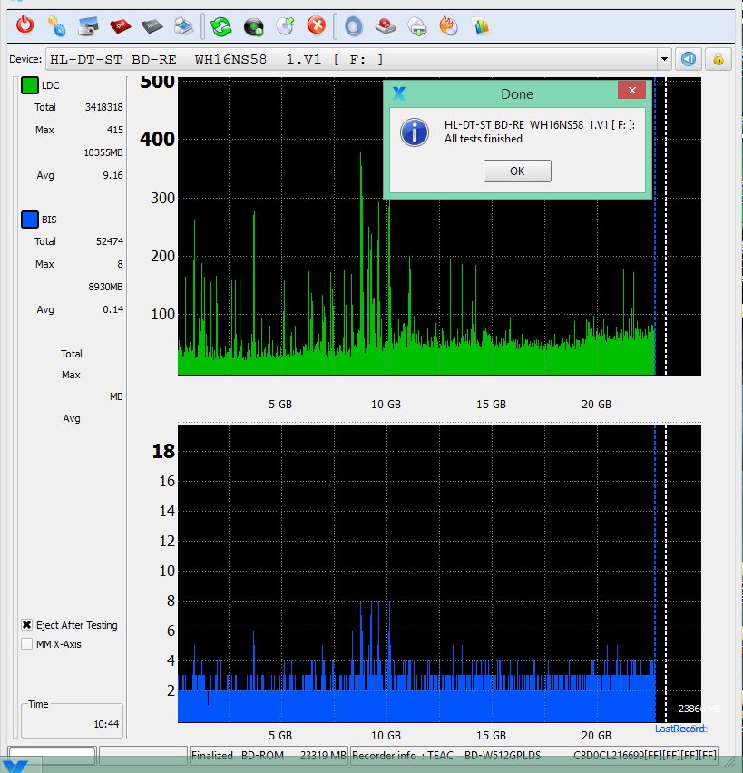Click the X logo in Done dialog title
This screenshot has width=743, height=773.
coord(399,93)
